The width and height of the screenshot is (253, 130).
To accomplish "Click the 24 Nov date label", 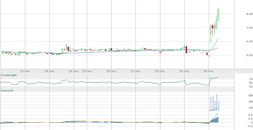I will (x=49, y=71).
